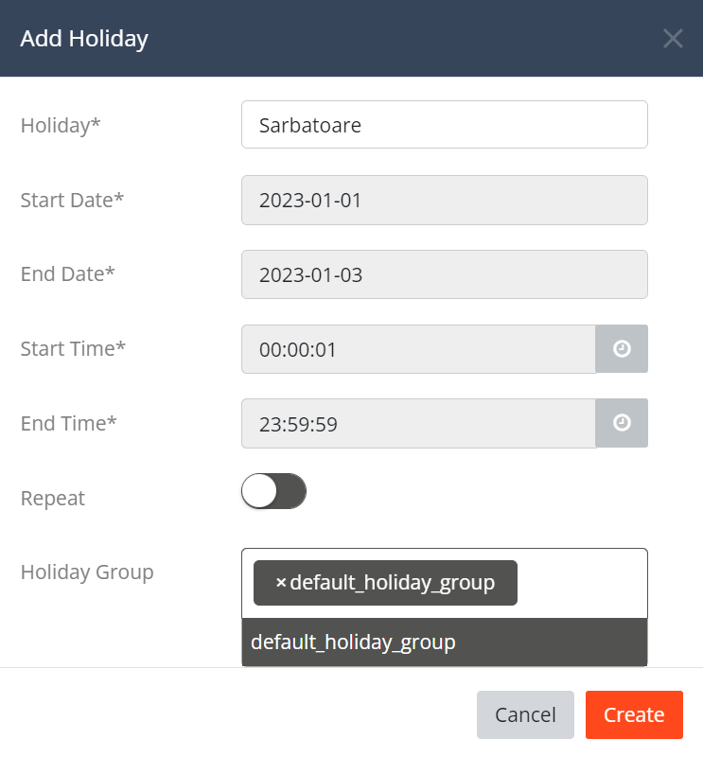Toggle the Repeat switch
The height and width of the screenshot is (757, 703).
point(273,491)
